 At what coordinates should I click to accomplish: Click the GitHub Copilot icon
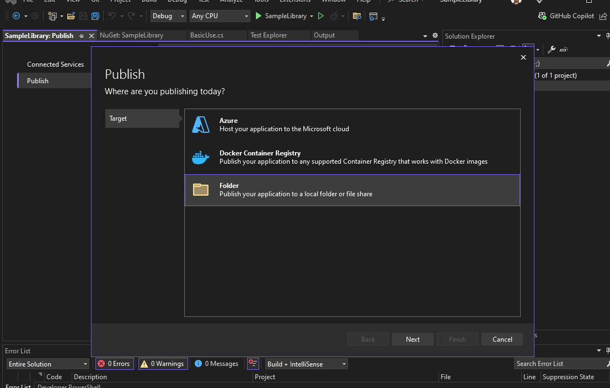[542, 16]
